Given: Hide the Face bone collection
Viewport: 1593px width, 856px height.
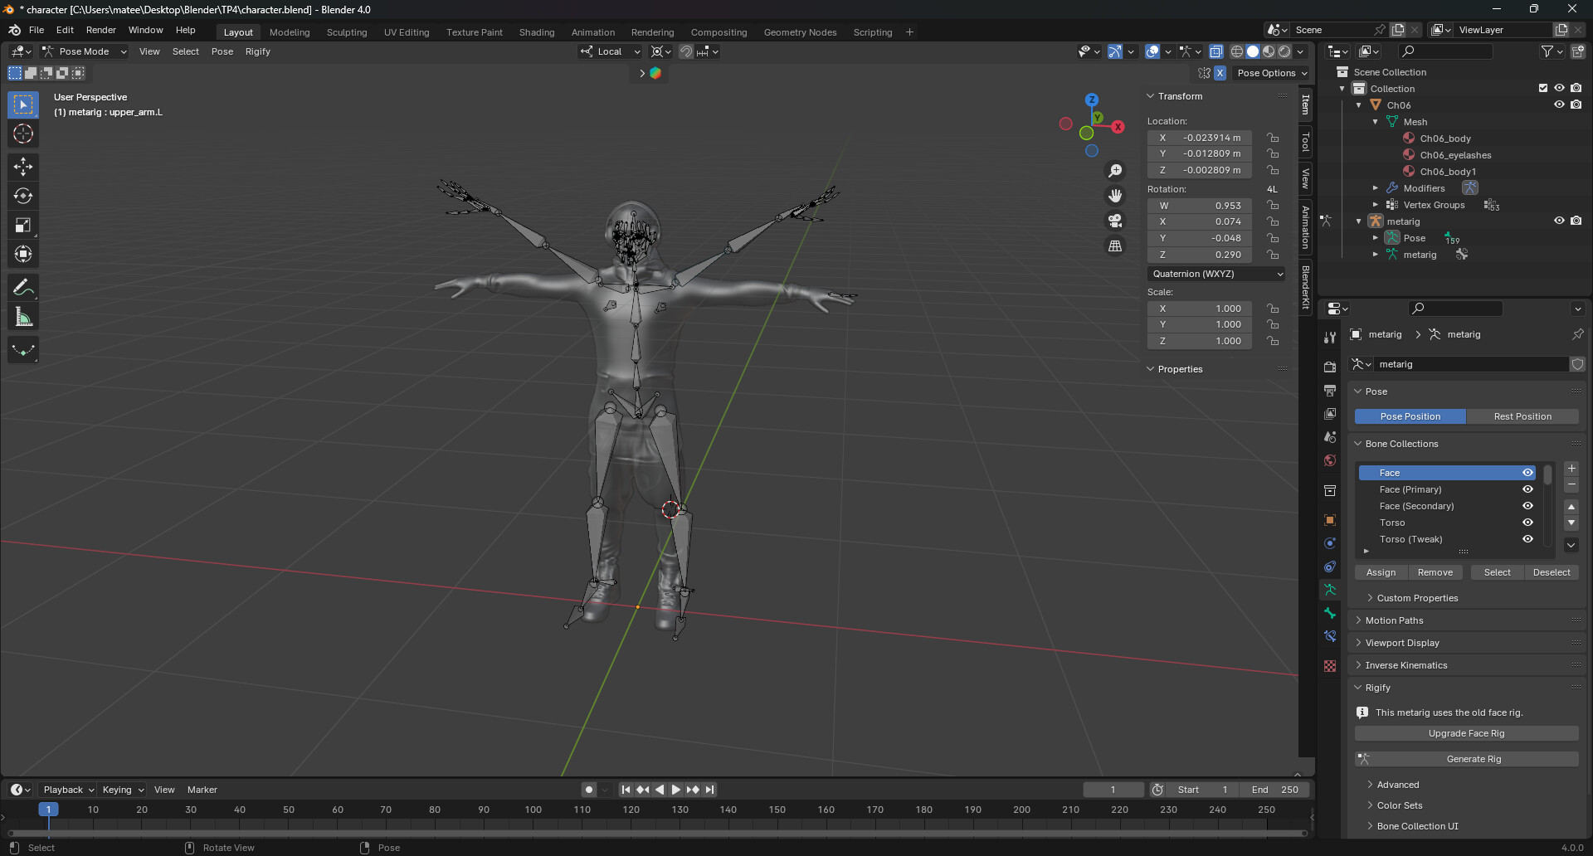Looking at the screenshot, I should pyautogui.click(x=1527, y=473).
